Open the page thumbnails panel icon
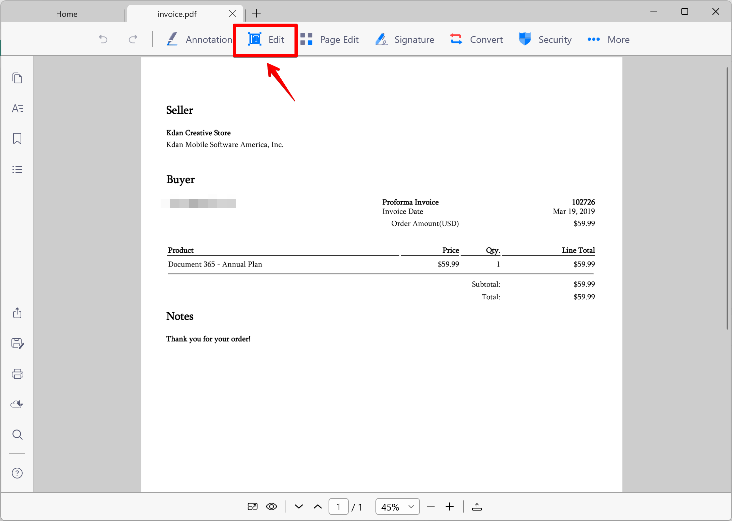This screenshot has height=521, width=732. [17, 78]
